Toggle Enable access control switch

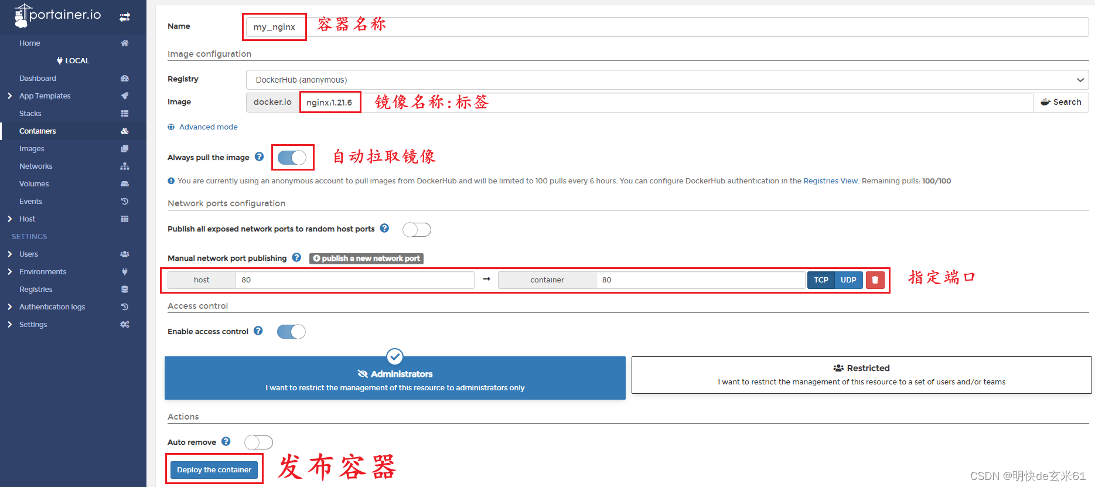[x=291, y=332]
